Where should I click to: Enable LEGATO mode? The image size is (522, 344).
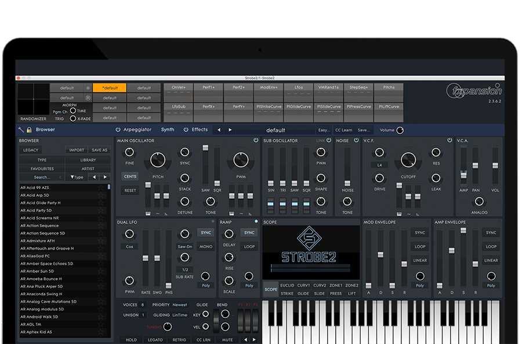(x=155, y=340)
